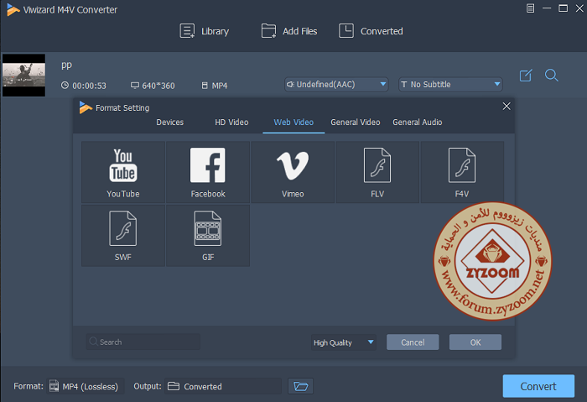Viewport: 587px width, 402px height.
Task: Pick the Vimeo format icon
Action: (x=293, y=165)
